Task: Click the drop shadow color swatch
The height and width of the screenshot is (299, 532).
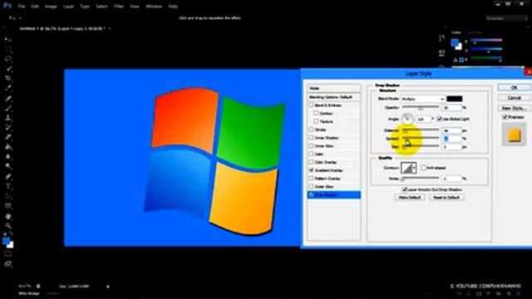Action: pos(455,99)
